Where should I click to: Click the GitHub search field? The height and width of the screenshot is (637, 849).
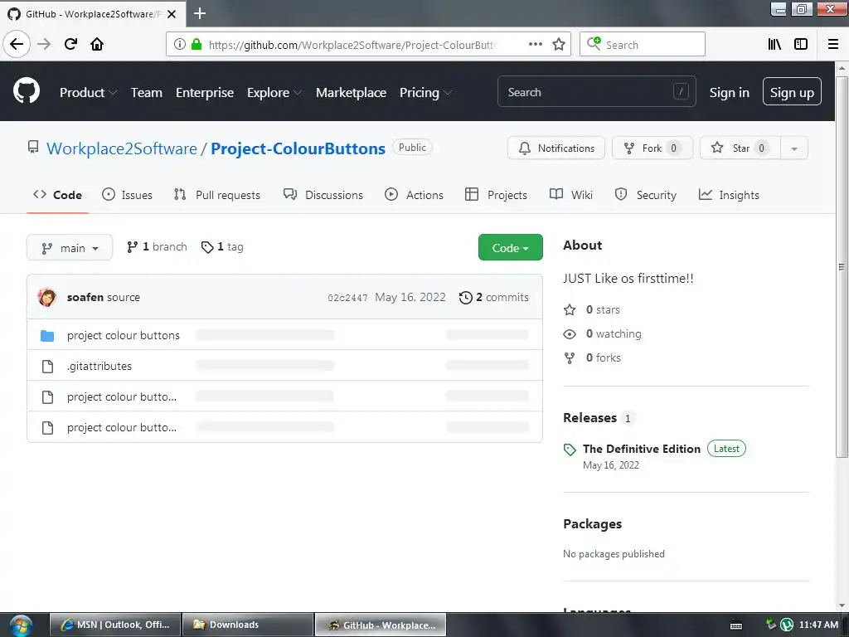[x=597, y=91]
